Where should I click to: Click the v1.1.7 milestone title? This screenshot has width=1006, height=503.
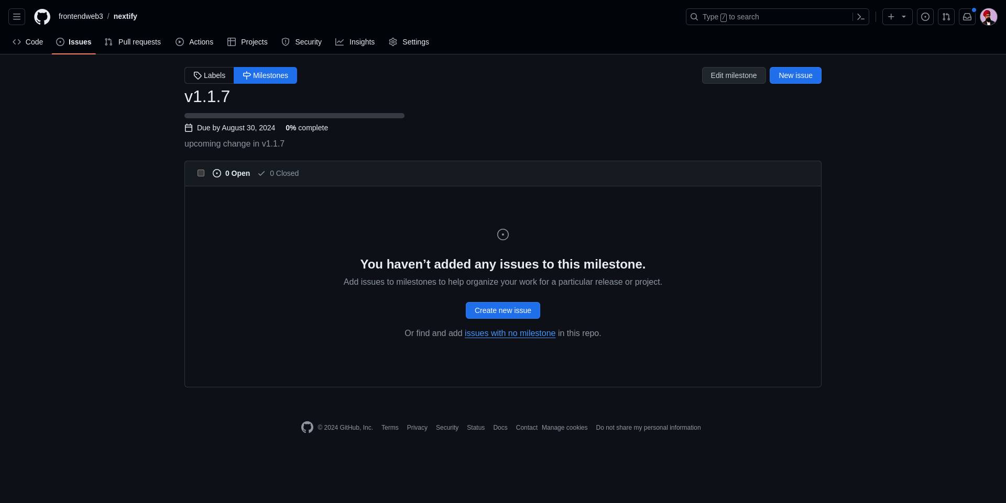pyautogui.click(x=207, y=96)
